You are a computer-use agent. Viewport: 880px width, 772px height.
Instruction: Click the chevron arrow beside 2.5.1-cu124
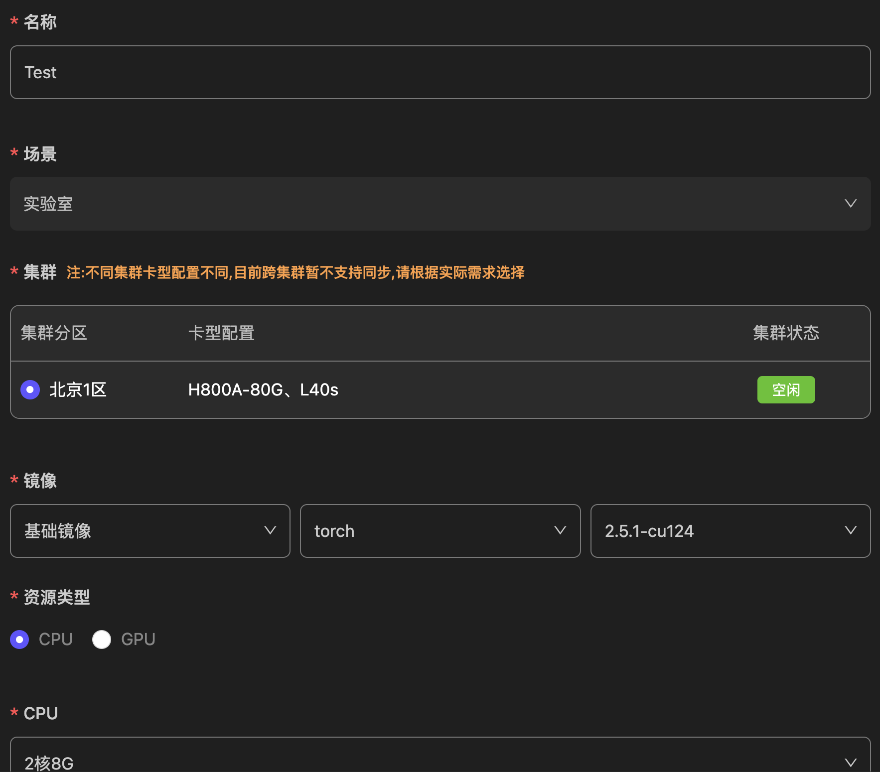click(850, 530)
